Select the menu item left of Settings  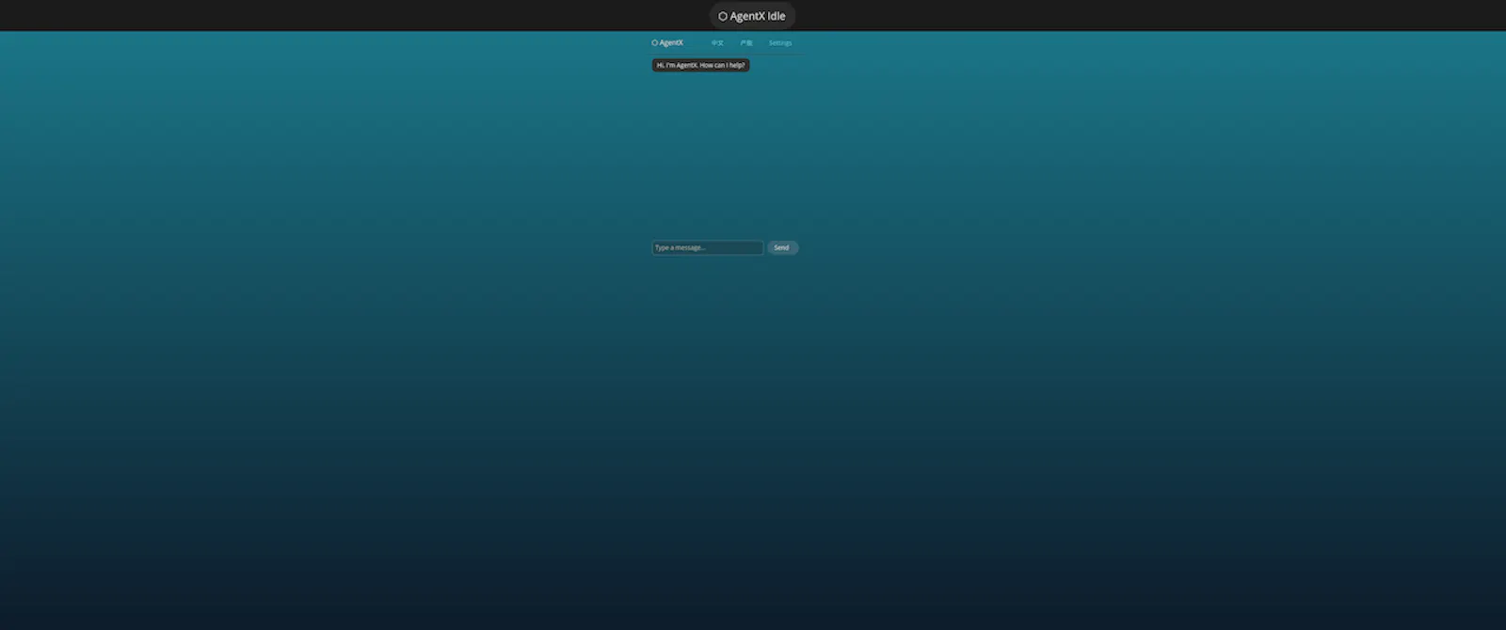[x=746, y=43]
